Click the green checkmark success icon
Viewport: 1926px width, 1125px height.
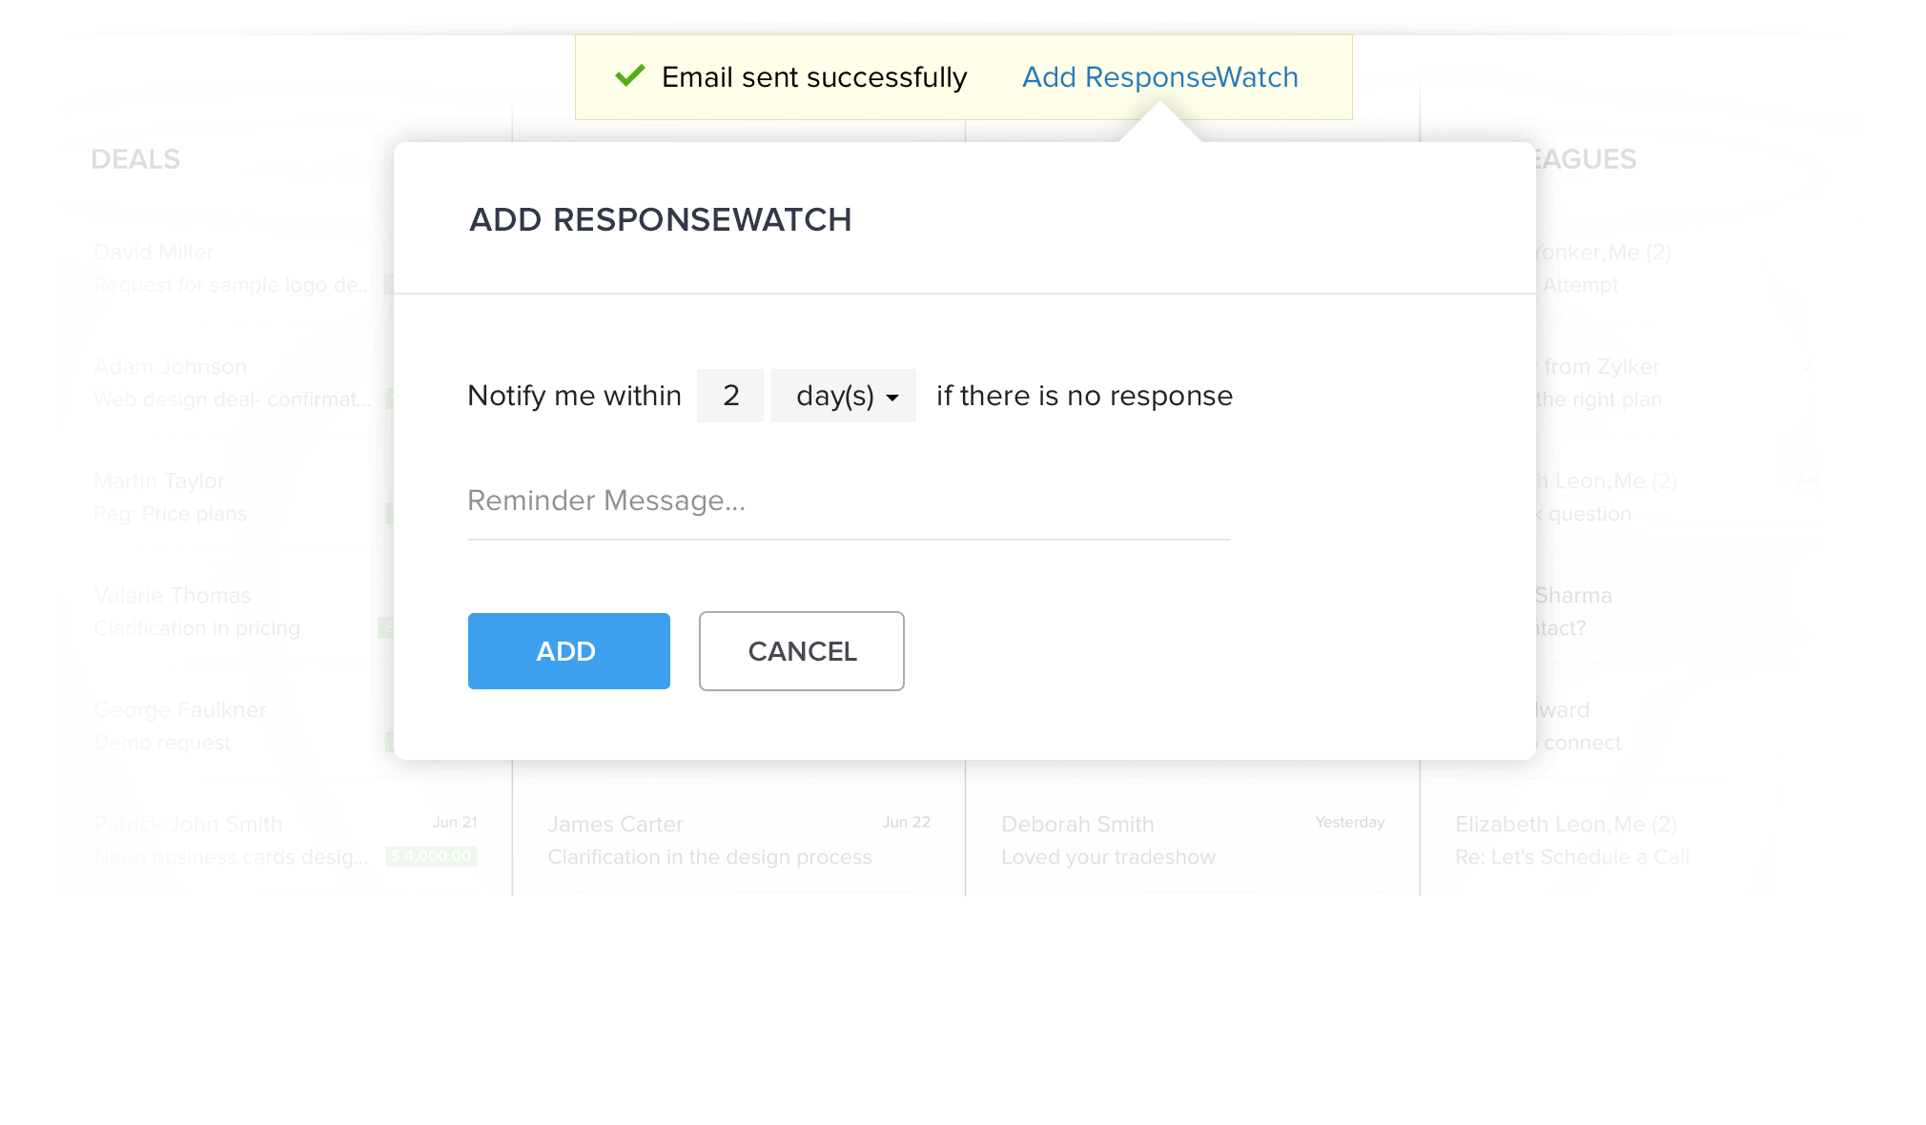coord(630,76)
